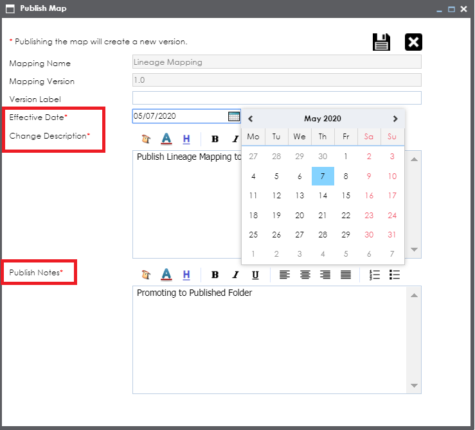Click the Version Label input field

pyautogui.click(x=277, y=98)
